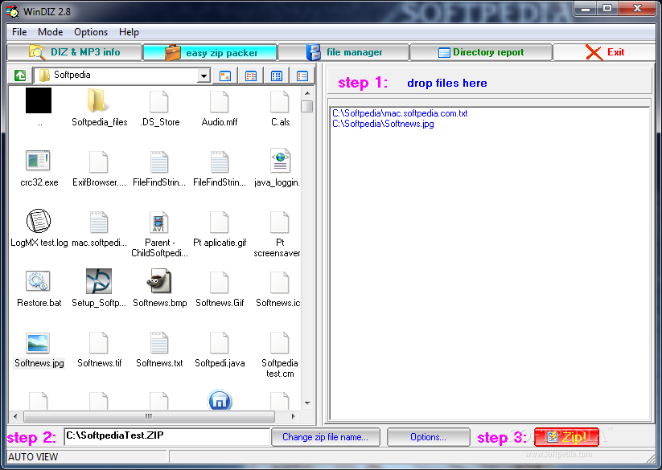Select the crc32.exe icon
The width and height of the screenshot is (662, 470).
pos(38,161)
